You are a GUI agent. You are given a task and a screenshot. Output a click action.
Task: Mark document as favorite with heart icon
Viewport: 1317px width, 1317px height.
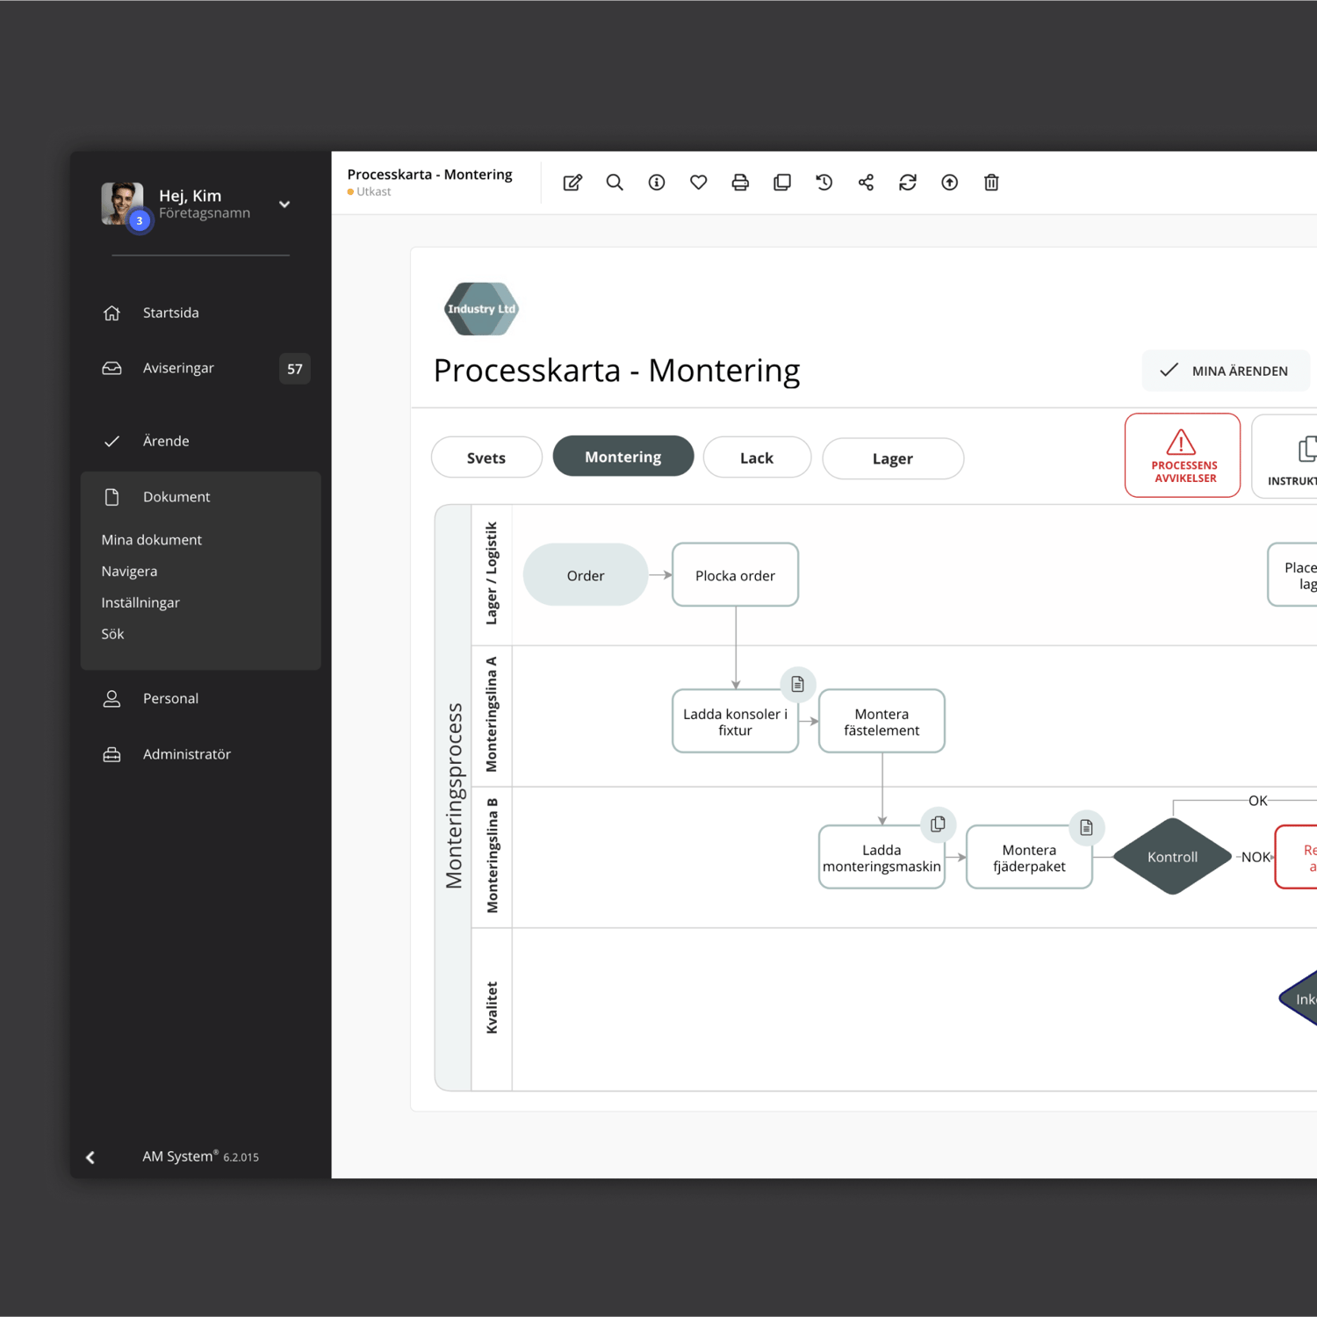pos(698,183)
